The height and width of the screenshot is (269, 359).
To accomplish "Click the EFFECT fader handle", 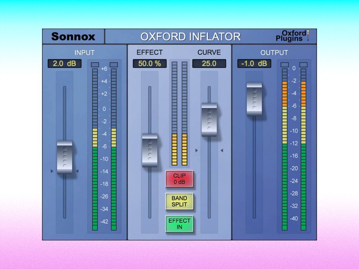I will click(150, 150).
